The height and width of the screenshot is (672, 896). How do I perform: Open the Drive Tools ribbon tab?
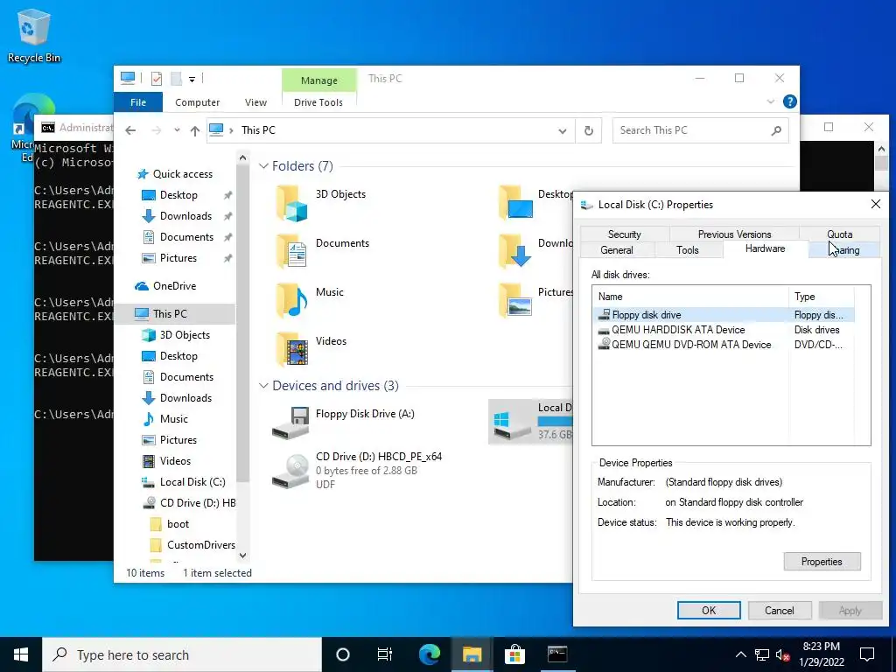click(x=318, y=102)
